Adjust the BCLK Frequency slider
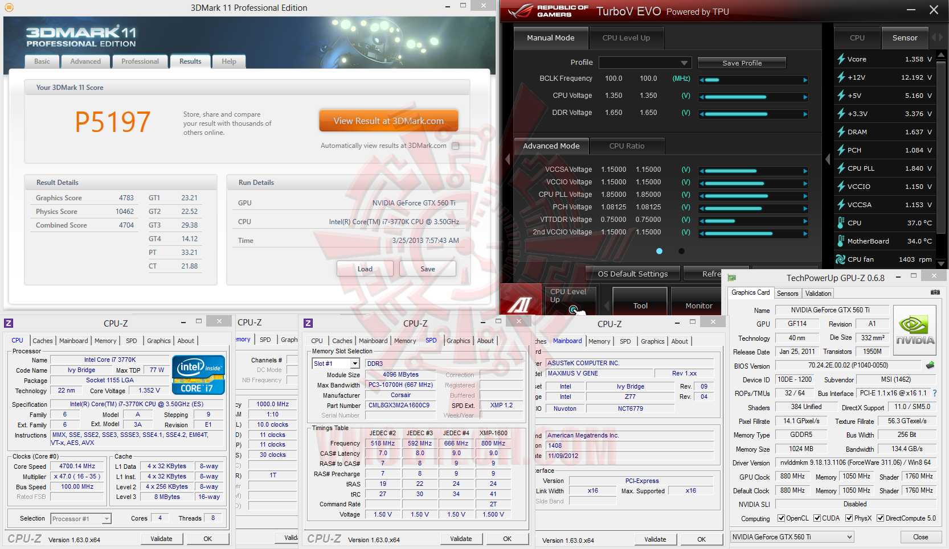This screenshot has width=949, height=549. click(x=753, y=80)
